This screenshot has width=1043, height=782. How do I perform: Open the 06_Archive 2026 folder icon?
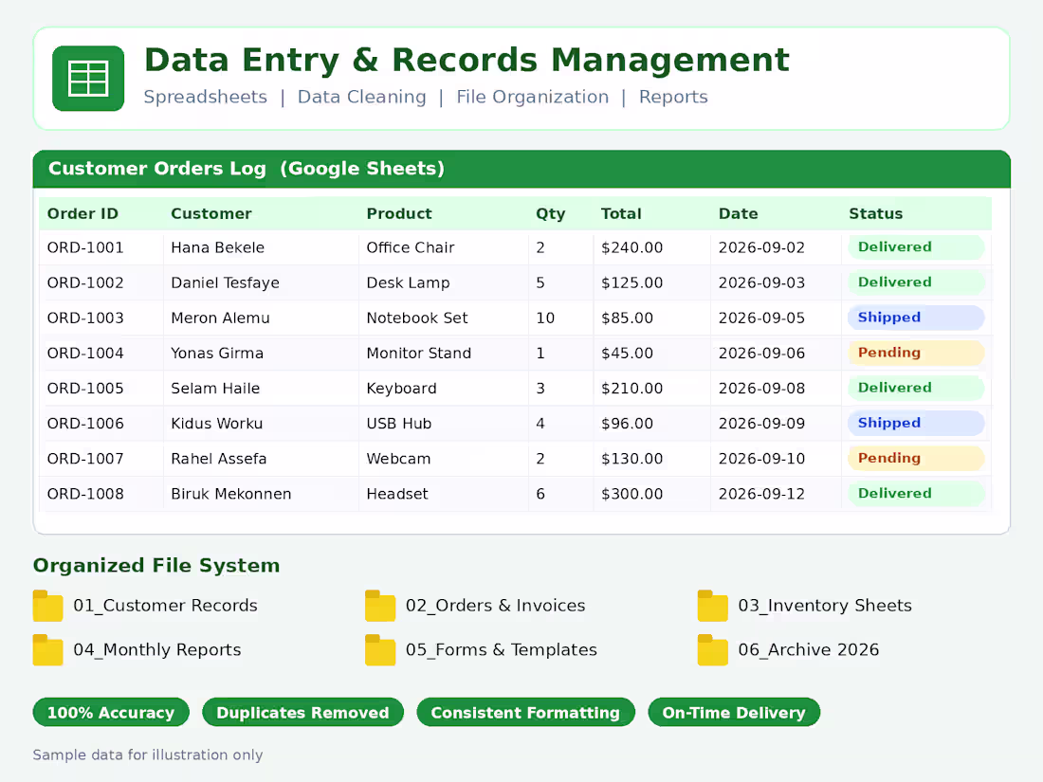[x=713, y=650]
